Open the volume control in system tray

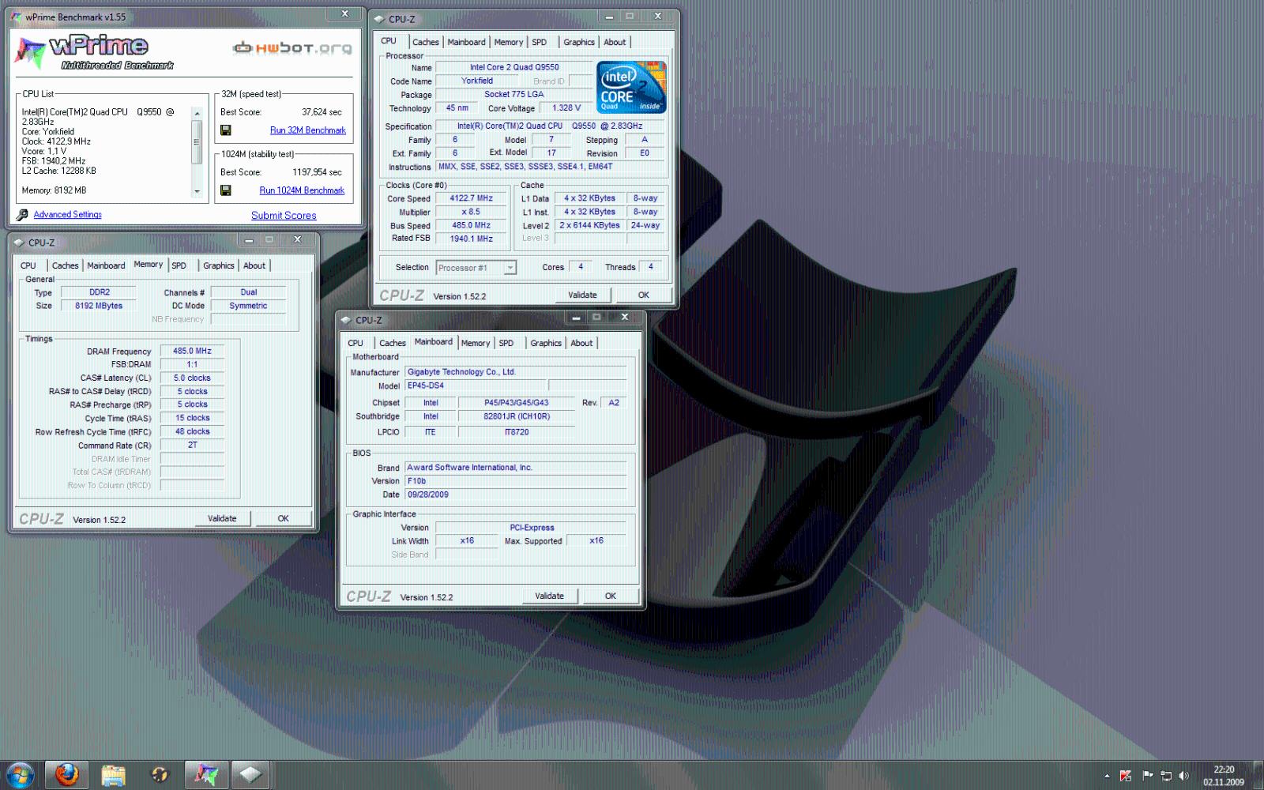(x=1183, y=776)
